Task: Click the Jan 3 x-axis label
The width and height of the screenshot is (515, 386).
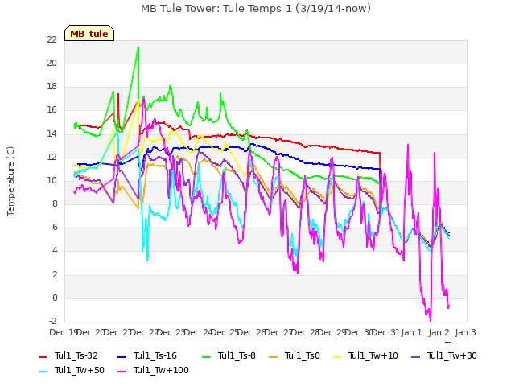Action: [465, 332]
